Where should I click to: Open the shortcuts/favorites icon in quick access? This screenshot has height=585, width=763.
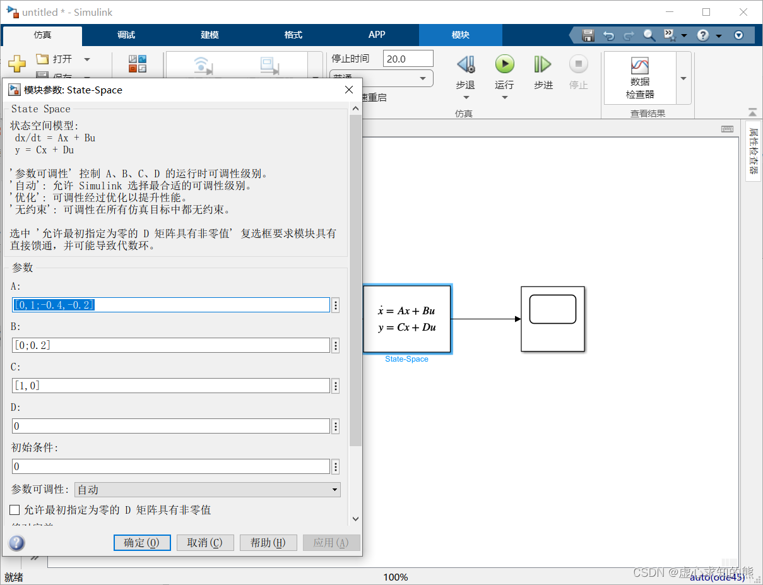[670, 35]
